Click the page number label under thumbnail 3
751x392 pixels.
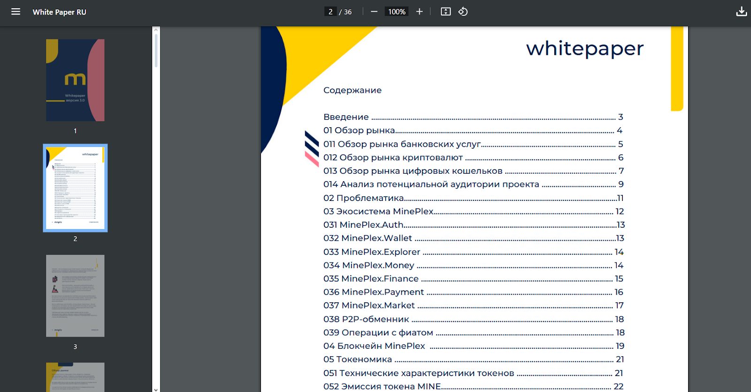click(75, 346)
